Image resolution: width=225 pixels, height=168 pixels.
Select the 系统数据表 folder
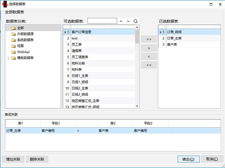[24, 40]
